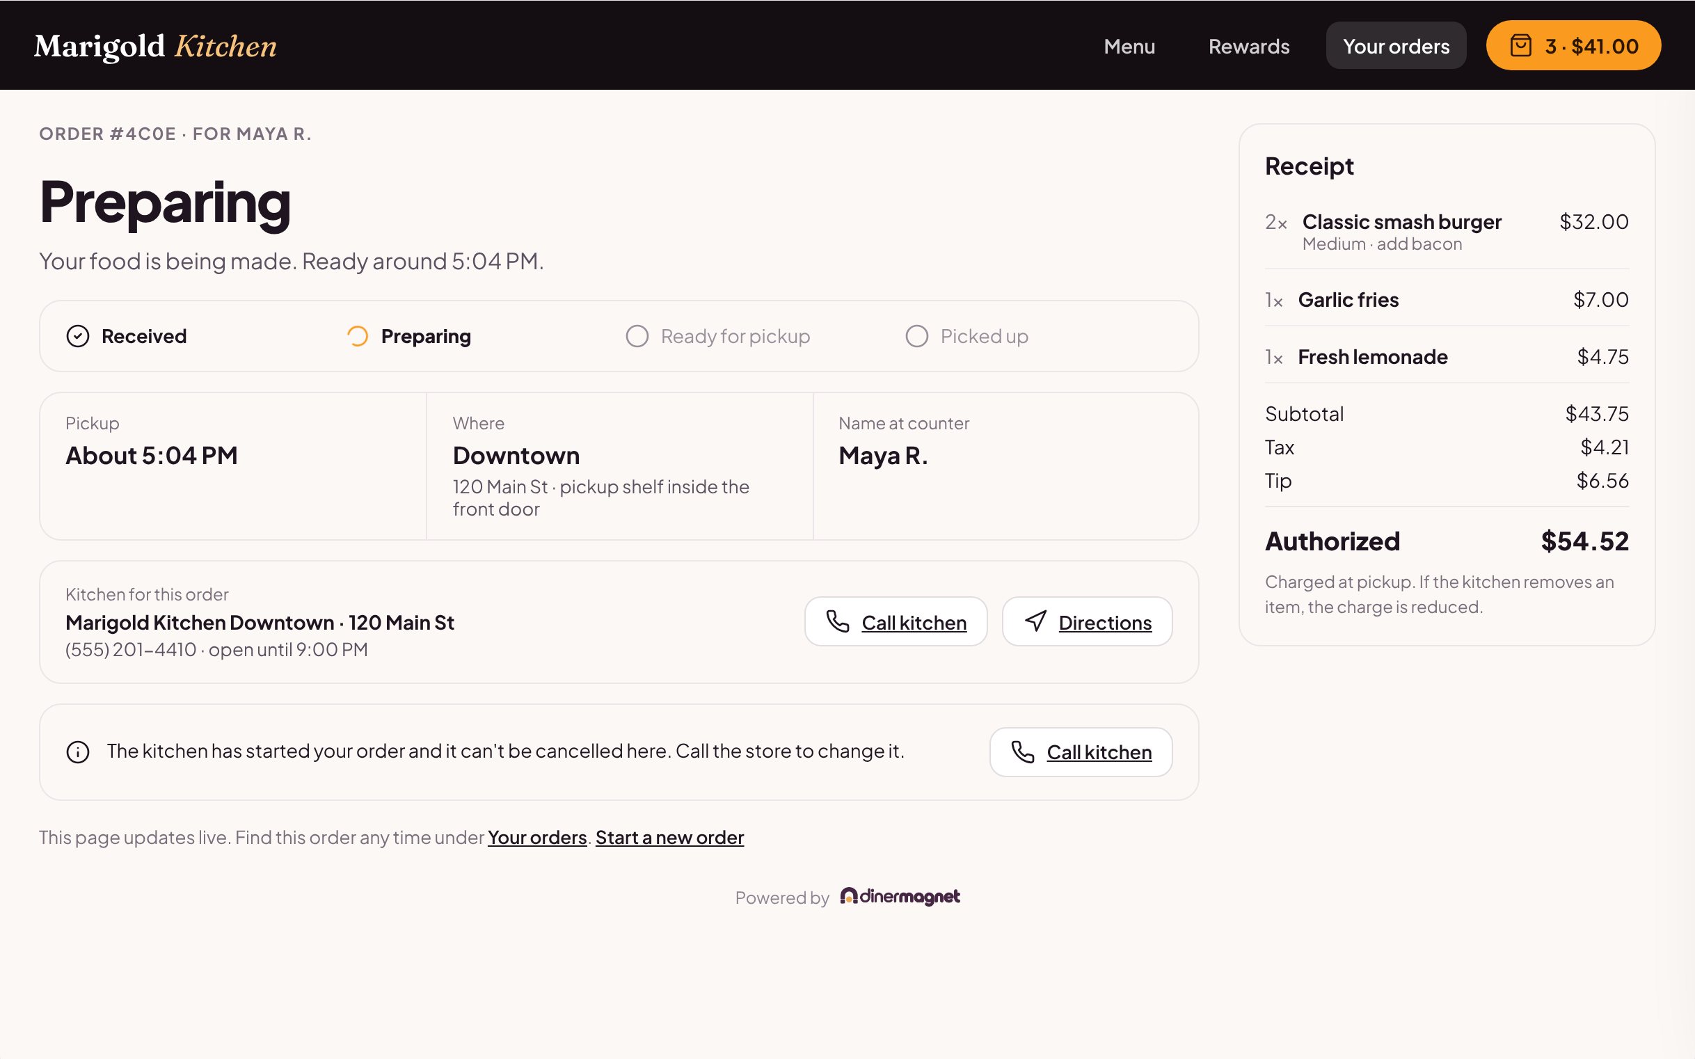Click the Receipt heading

(x=1309, y=166)
